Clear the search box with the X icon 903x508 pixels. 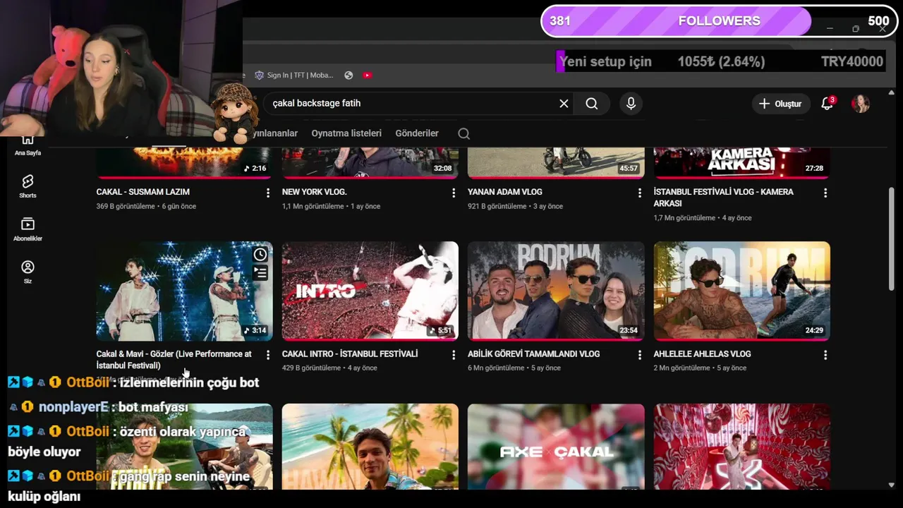pyautogui.click(x=564, y=104)
